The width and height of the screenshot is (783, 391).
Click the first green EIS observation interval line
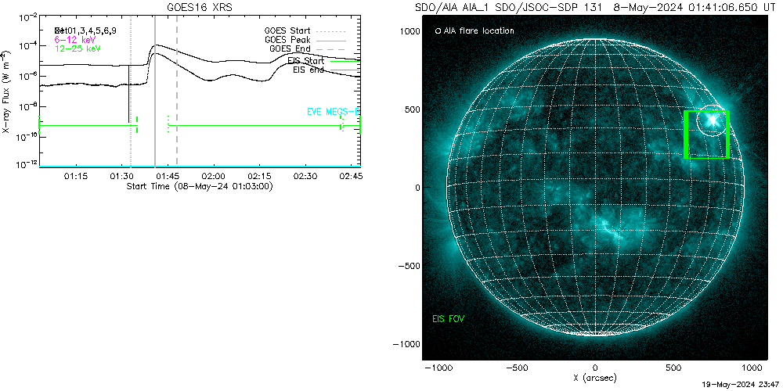click(88, 125)
